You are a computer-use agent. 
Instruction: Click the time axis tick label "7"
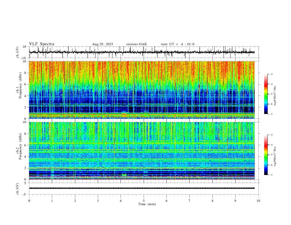[x=190, y=201]
